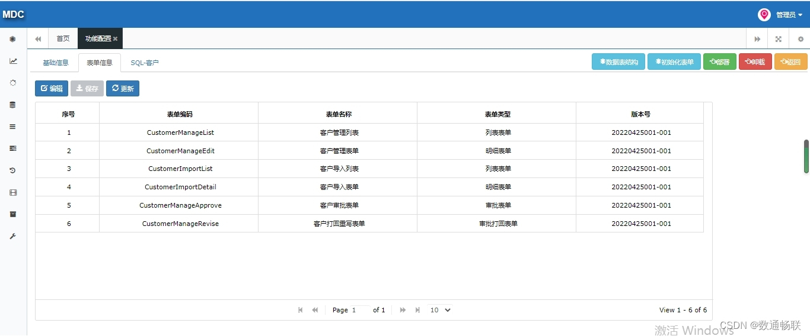Image resolution: width=810 pixels, height=336 pixels.
Task: Click the 客户管理表单 cell
Action: (339, 151)
